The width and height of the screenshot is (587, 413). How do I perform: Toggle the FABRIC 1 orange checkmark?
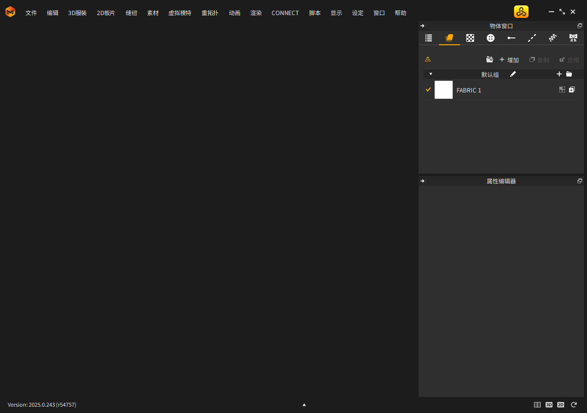click(428, 90)
